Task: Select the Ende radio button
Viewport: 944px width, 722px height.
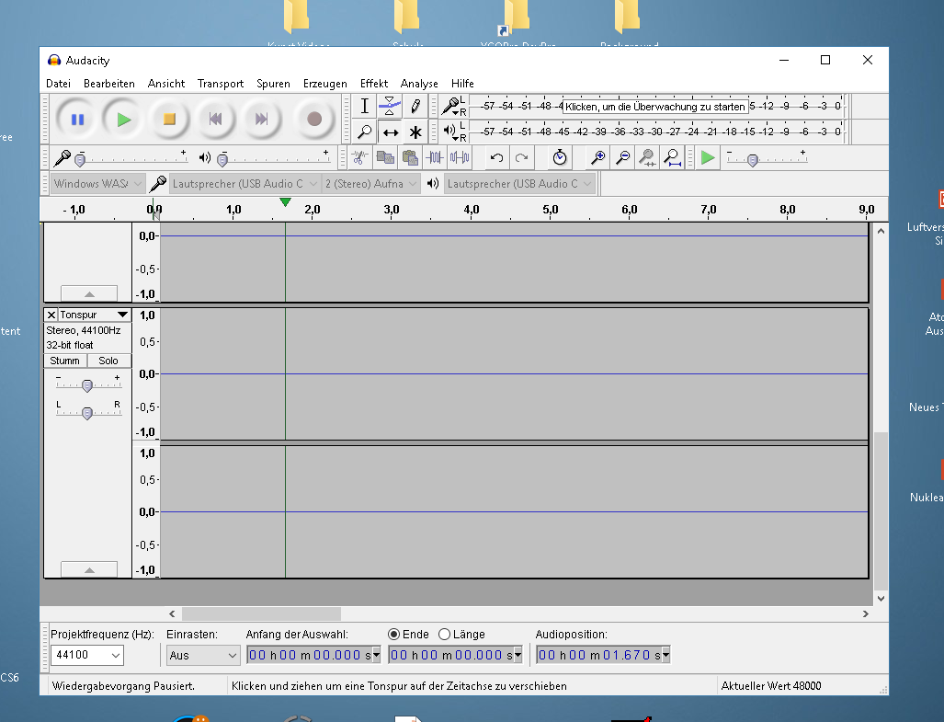Action: [x=393, y=634]
